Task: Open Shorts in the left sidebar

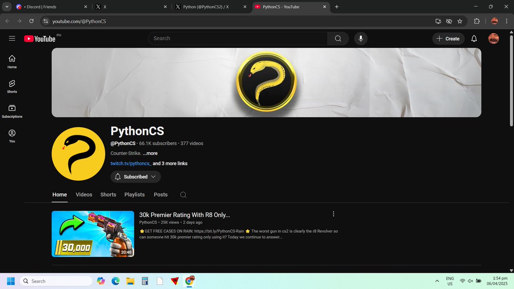Action: click(x=12, y=86)
